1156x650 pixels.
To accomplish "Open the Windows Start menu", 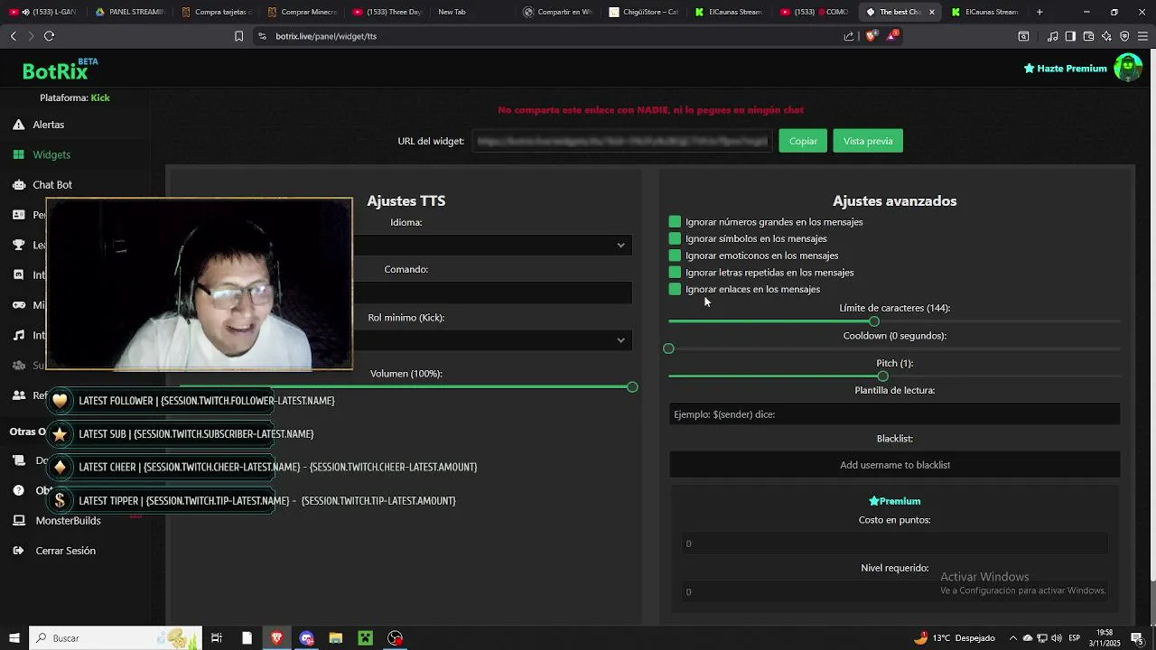I will (x=14, y=638).
